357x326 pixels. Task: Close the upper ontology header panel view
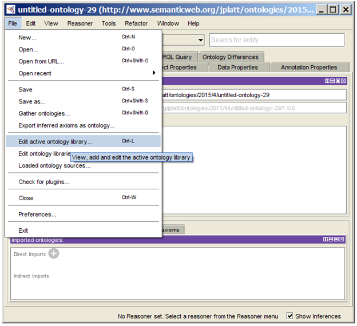click(x=342, y=81)
